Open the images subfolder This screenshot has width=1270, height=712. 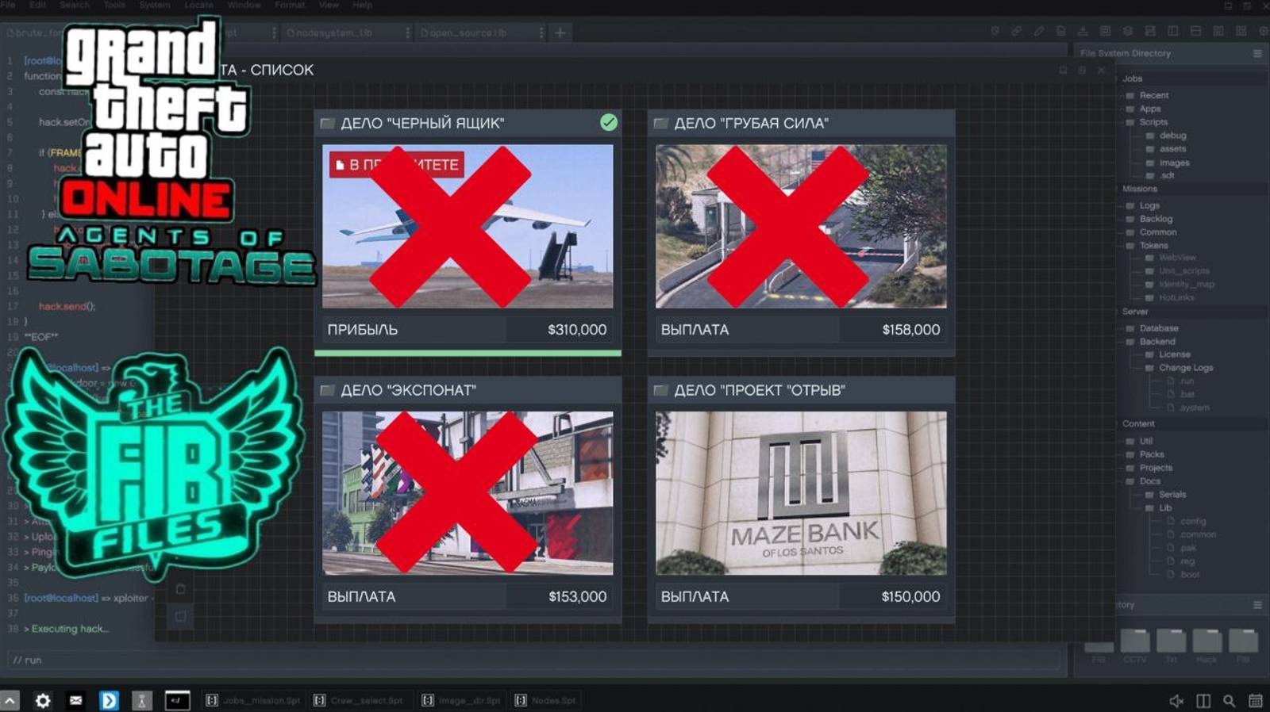[1168, 163]
